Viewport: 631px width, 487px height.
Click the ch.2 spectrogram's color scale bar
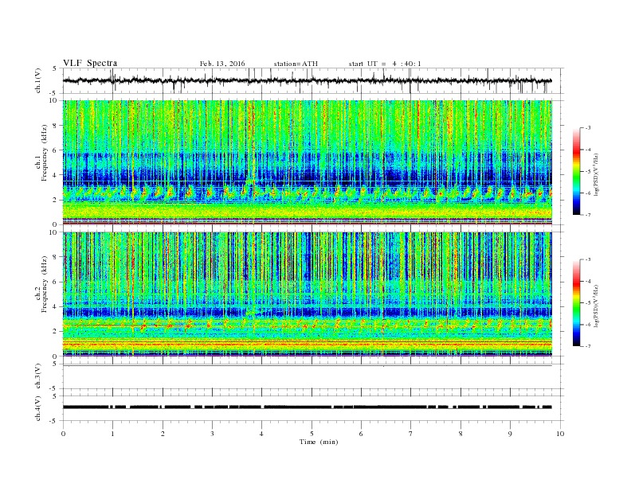tap(577, 303)
